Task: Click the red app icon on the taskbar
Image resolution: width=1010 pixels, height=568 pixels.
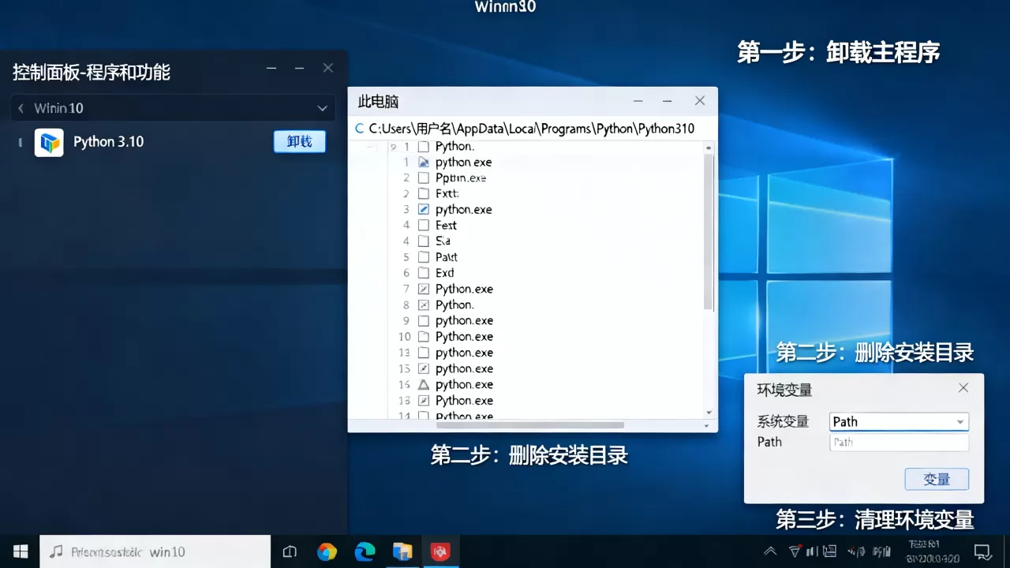Action: (x=440, y=551)
